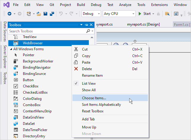Click the Cut scissors icon in context menu
The image size is (191, 140).
(x=76, y=49)
